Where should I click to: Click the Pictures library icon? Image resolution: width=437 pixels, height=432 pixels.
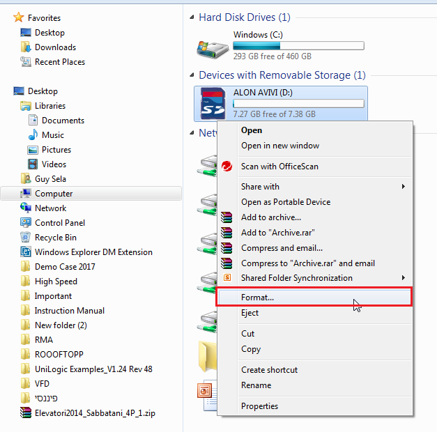point(33,150)
